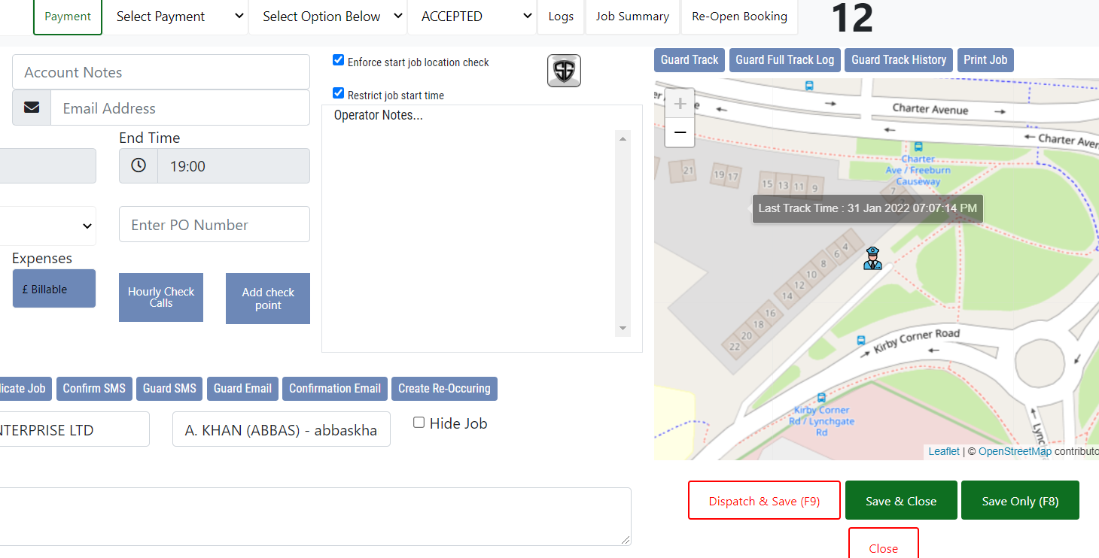Click the clock icon next to End Time
The image size is (1099, 558).
[139, 165]
